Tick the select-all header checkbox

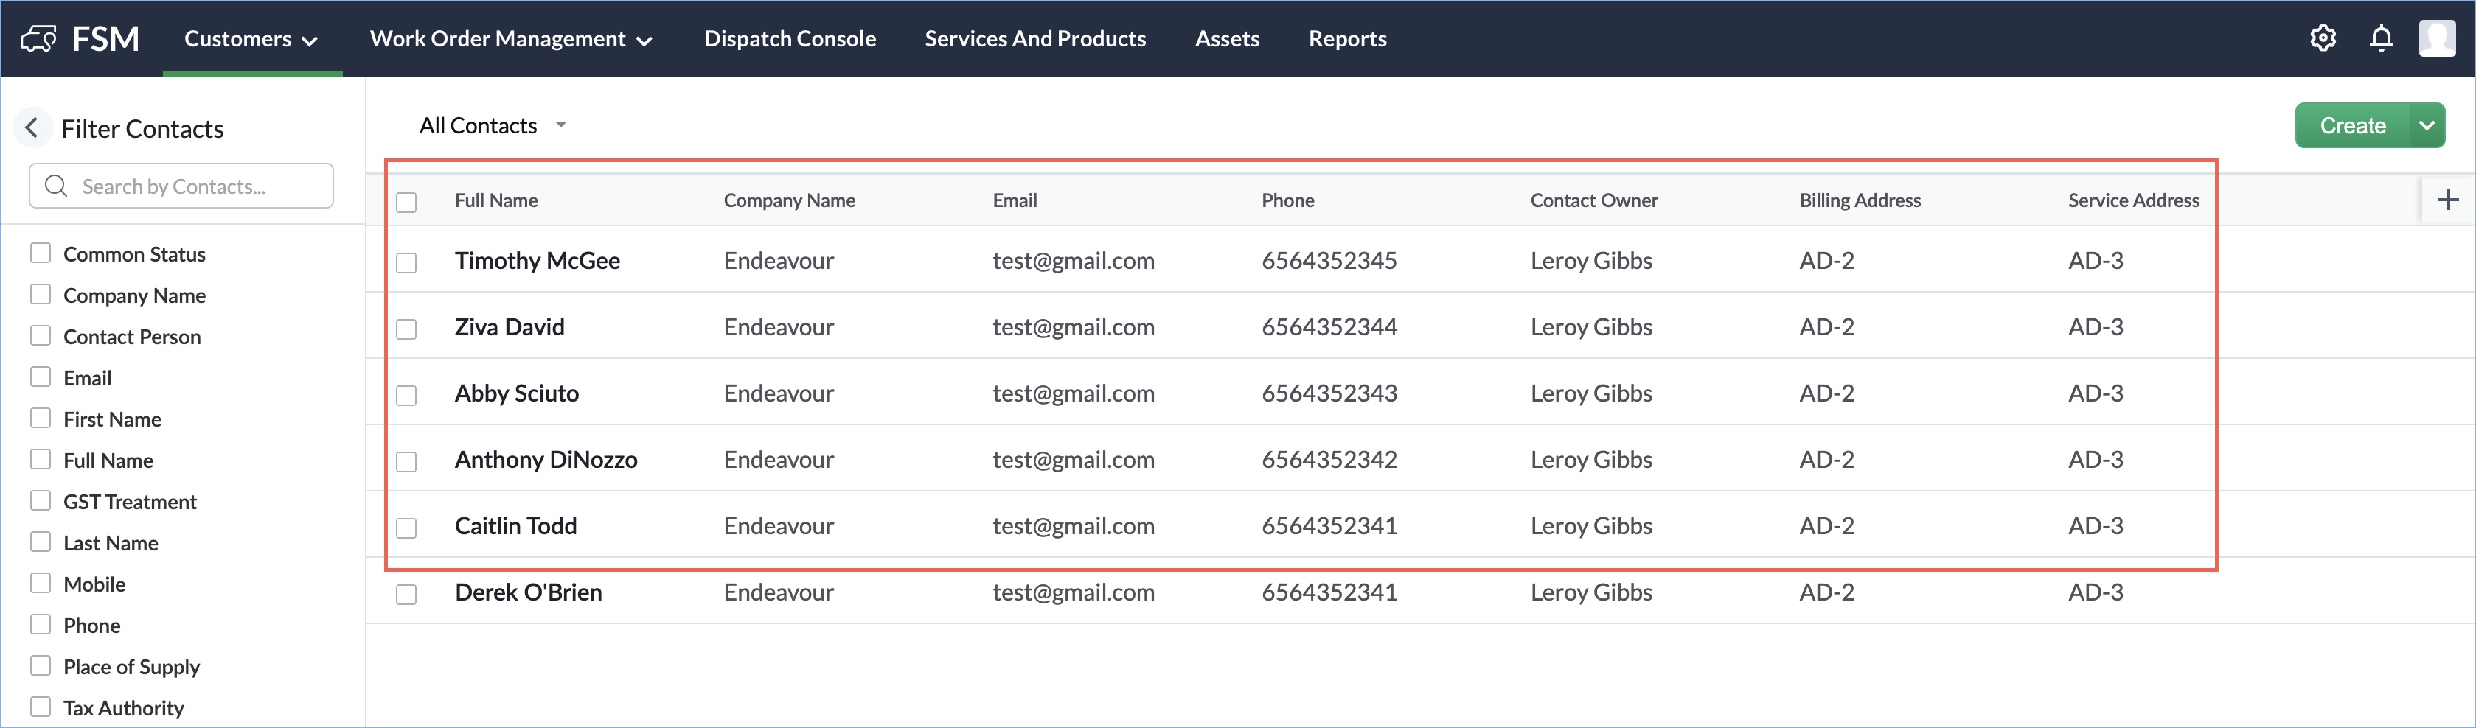(x=406, y=202)
